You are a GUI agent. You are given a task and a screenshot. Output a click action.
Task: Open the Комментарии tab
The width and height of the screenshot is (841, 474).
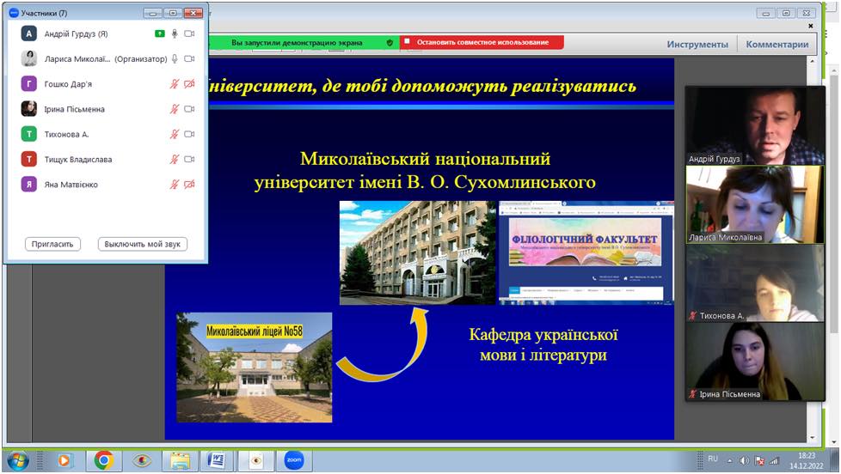(777, 45)
